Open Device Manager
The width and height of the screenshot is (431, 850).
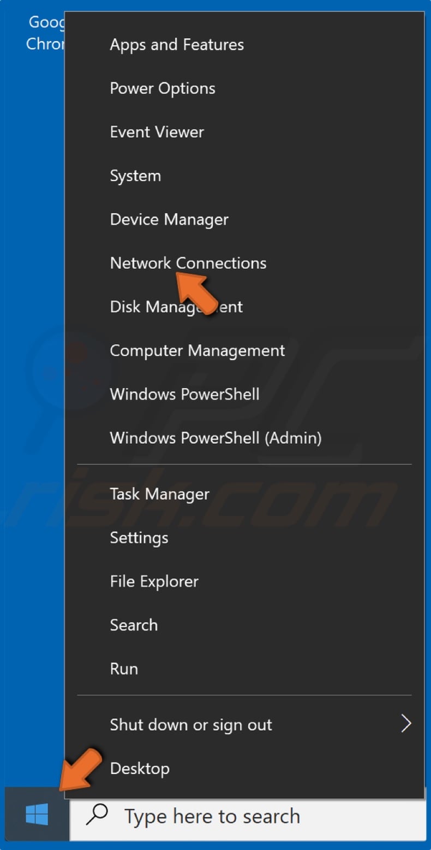[169, 219]
